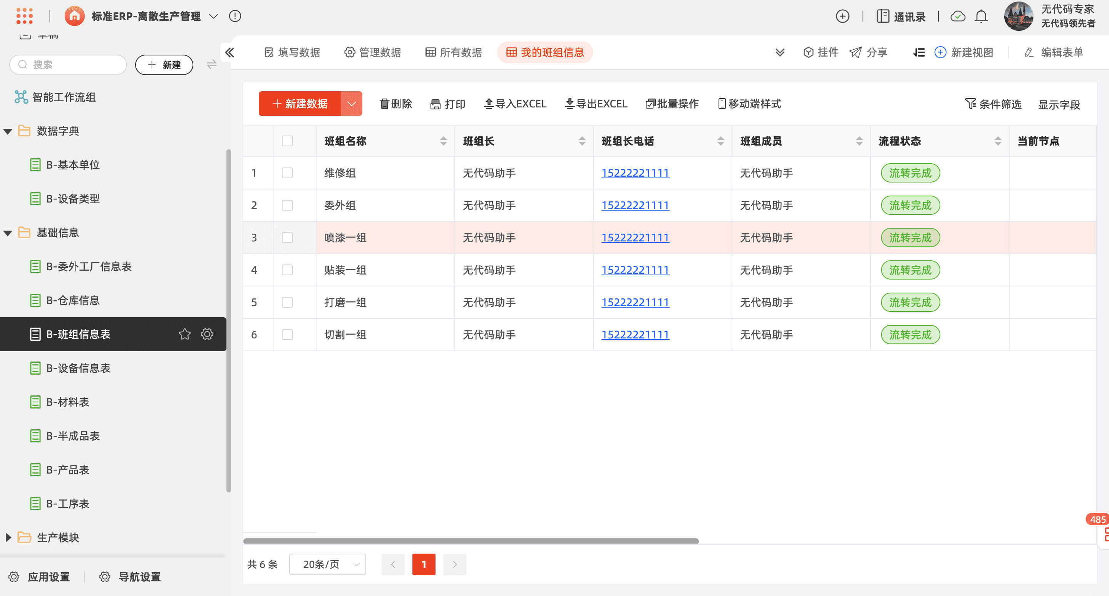Open the 新建数据 dropdown arrow
Image resolution: width=1109 pixels, height=596 pixels.
click(351, 104)
